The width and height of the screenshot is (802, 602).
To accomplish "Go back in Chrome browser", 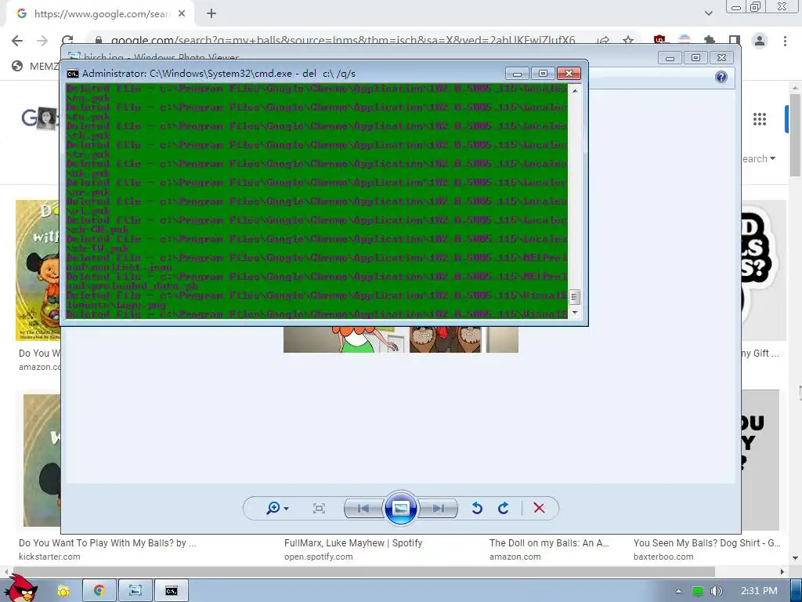I will 17,41.
